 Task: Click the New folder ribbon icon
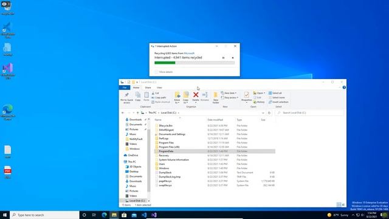216,97
